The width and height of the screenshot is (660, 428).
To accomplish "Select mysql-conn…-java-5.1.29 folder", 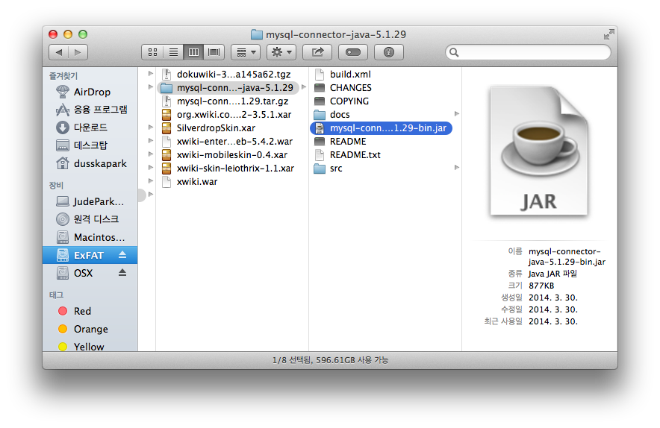I will click(x=227, y=88).
